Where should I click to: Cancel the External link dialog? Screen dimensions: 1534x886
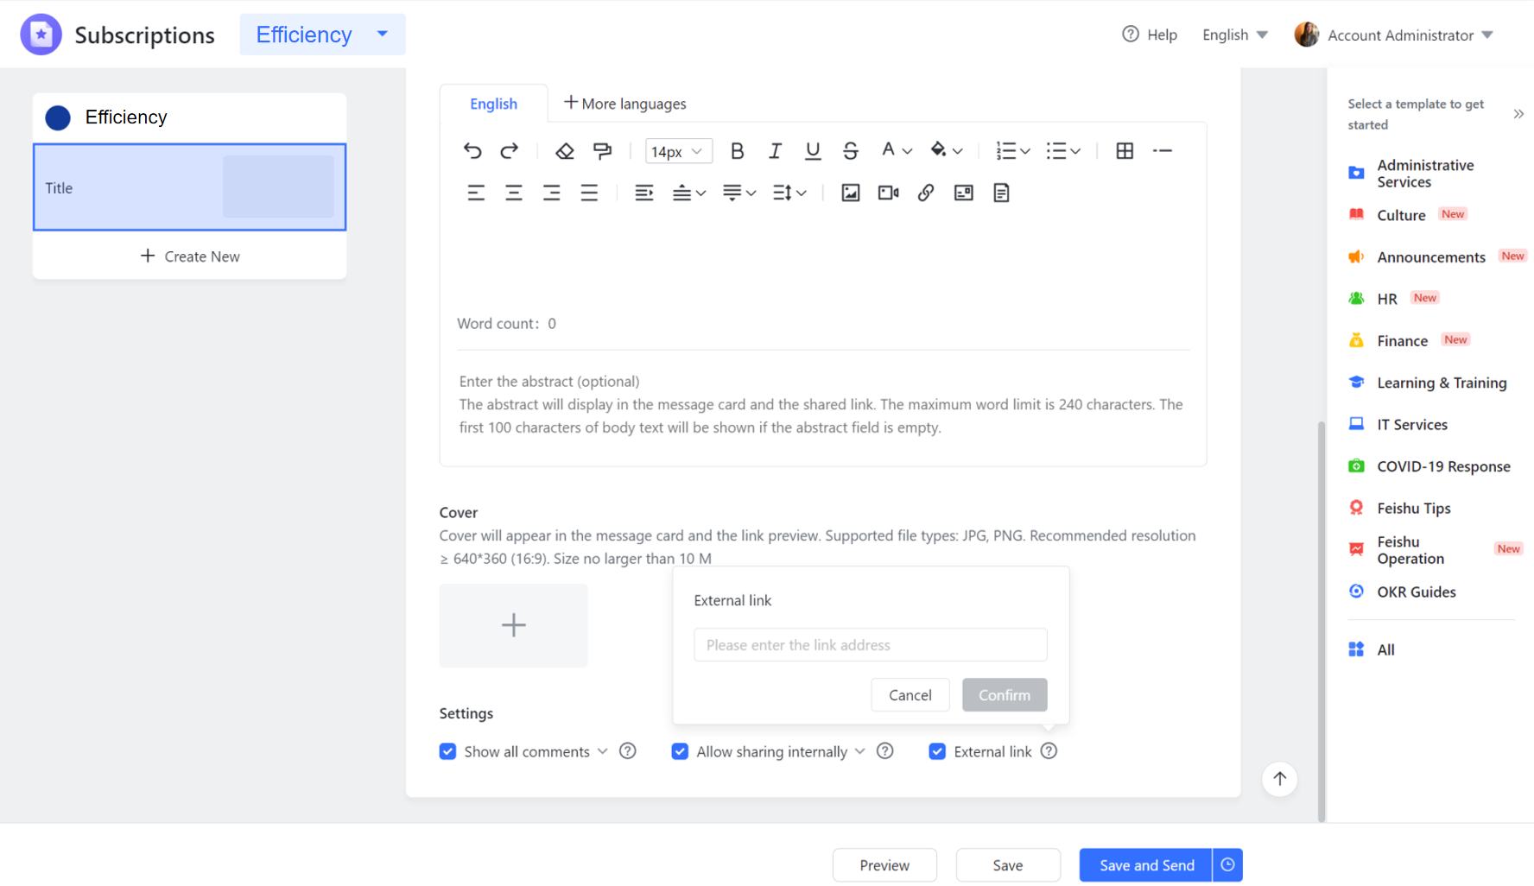point(910,694)
